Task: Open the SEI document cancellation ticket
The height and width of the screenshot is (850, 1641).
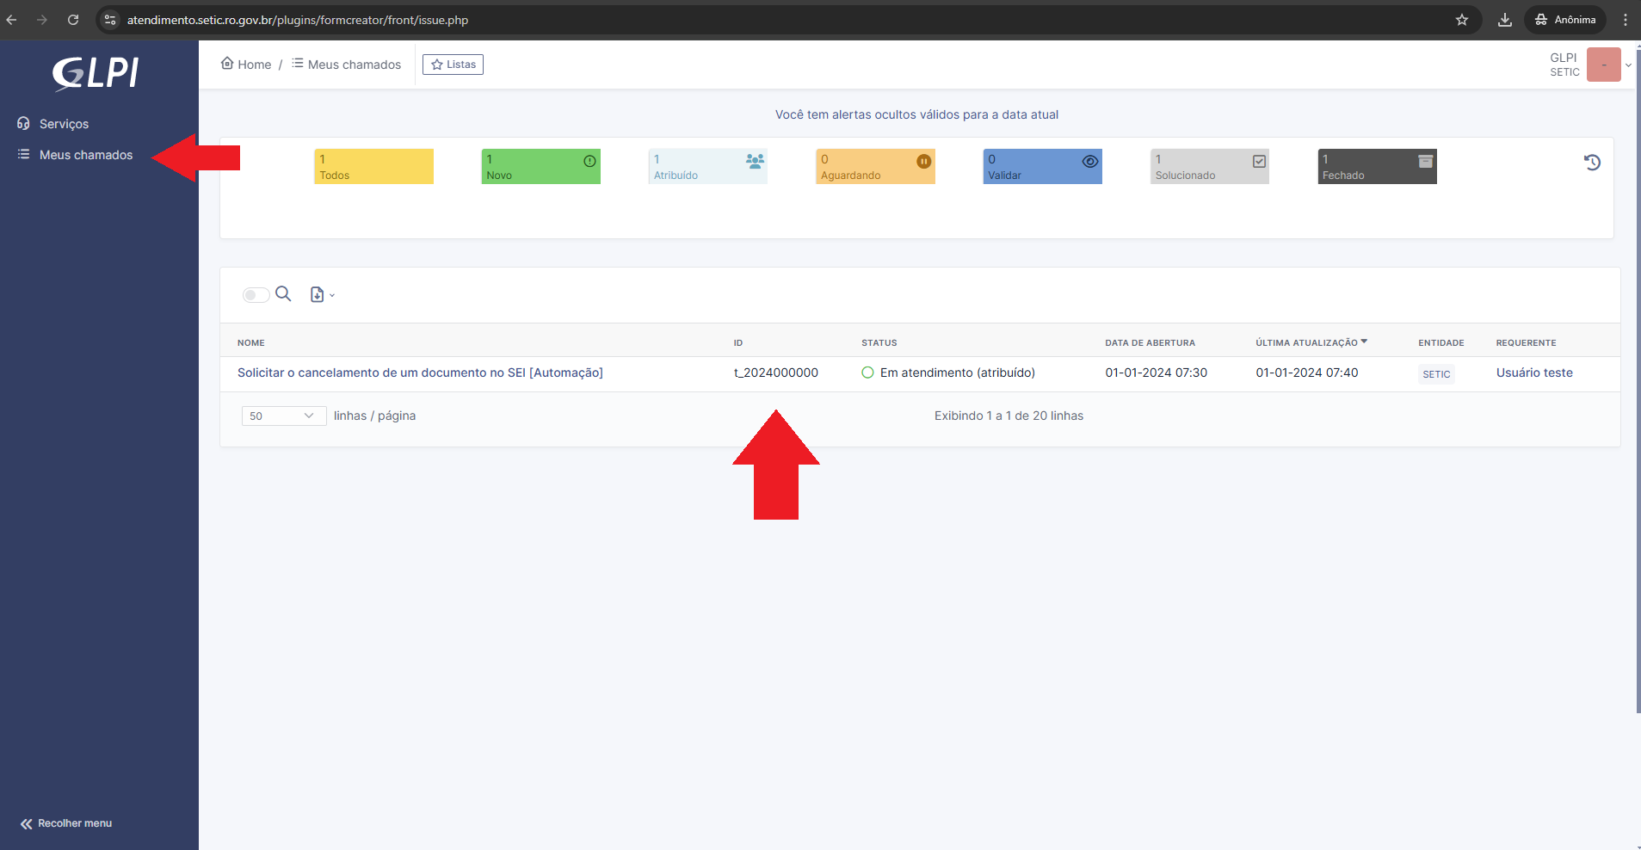Action: [x=420, y=373]
